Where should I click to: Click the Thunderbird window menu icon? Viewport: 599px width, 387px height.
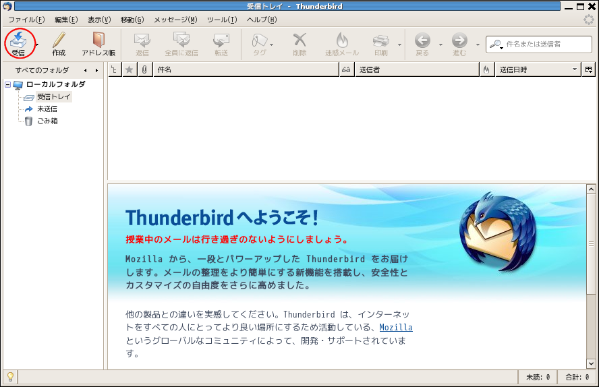pos(7,6)
